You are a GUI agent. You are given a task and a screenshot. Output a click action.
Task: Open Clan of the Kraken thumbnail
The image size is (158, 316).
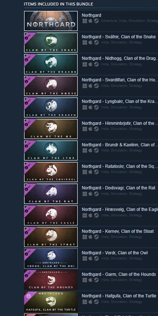51,107
